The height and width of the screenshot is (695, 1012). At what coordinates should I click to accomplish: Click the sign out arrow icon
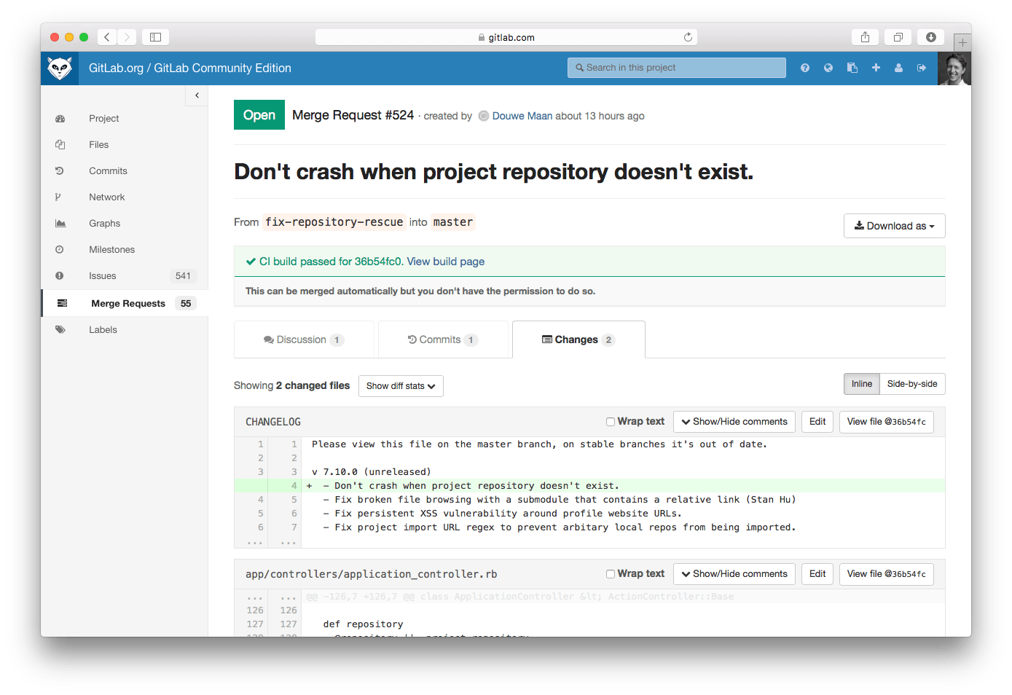coord(921,67)
